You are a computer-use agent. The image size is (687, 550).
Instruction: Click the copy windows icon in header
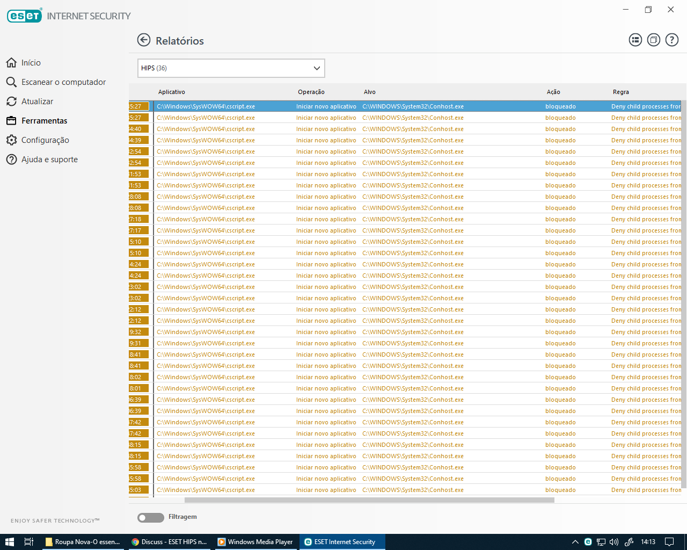(x=653, y=40)
